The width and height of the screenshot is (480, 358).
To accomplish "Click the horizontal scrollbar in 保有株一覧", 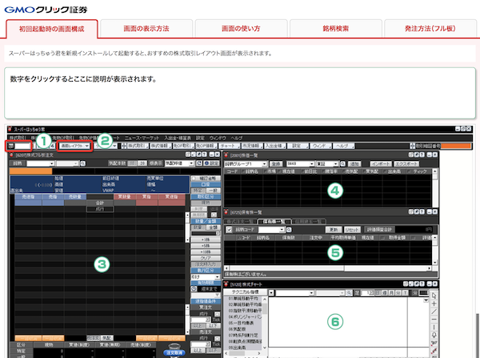I will [328, 268].
